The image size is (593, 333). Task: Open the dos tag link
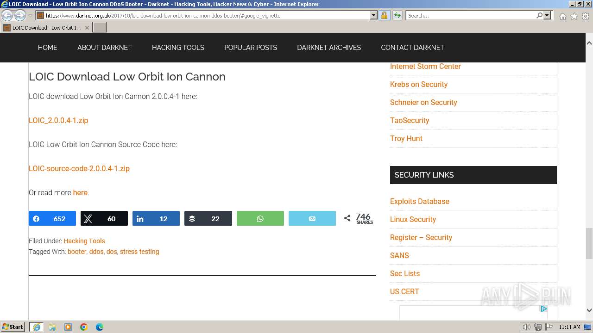(112, 252)
